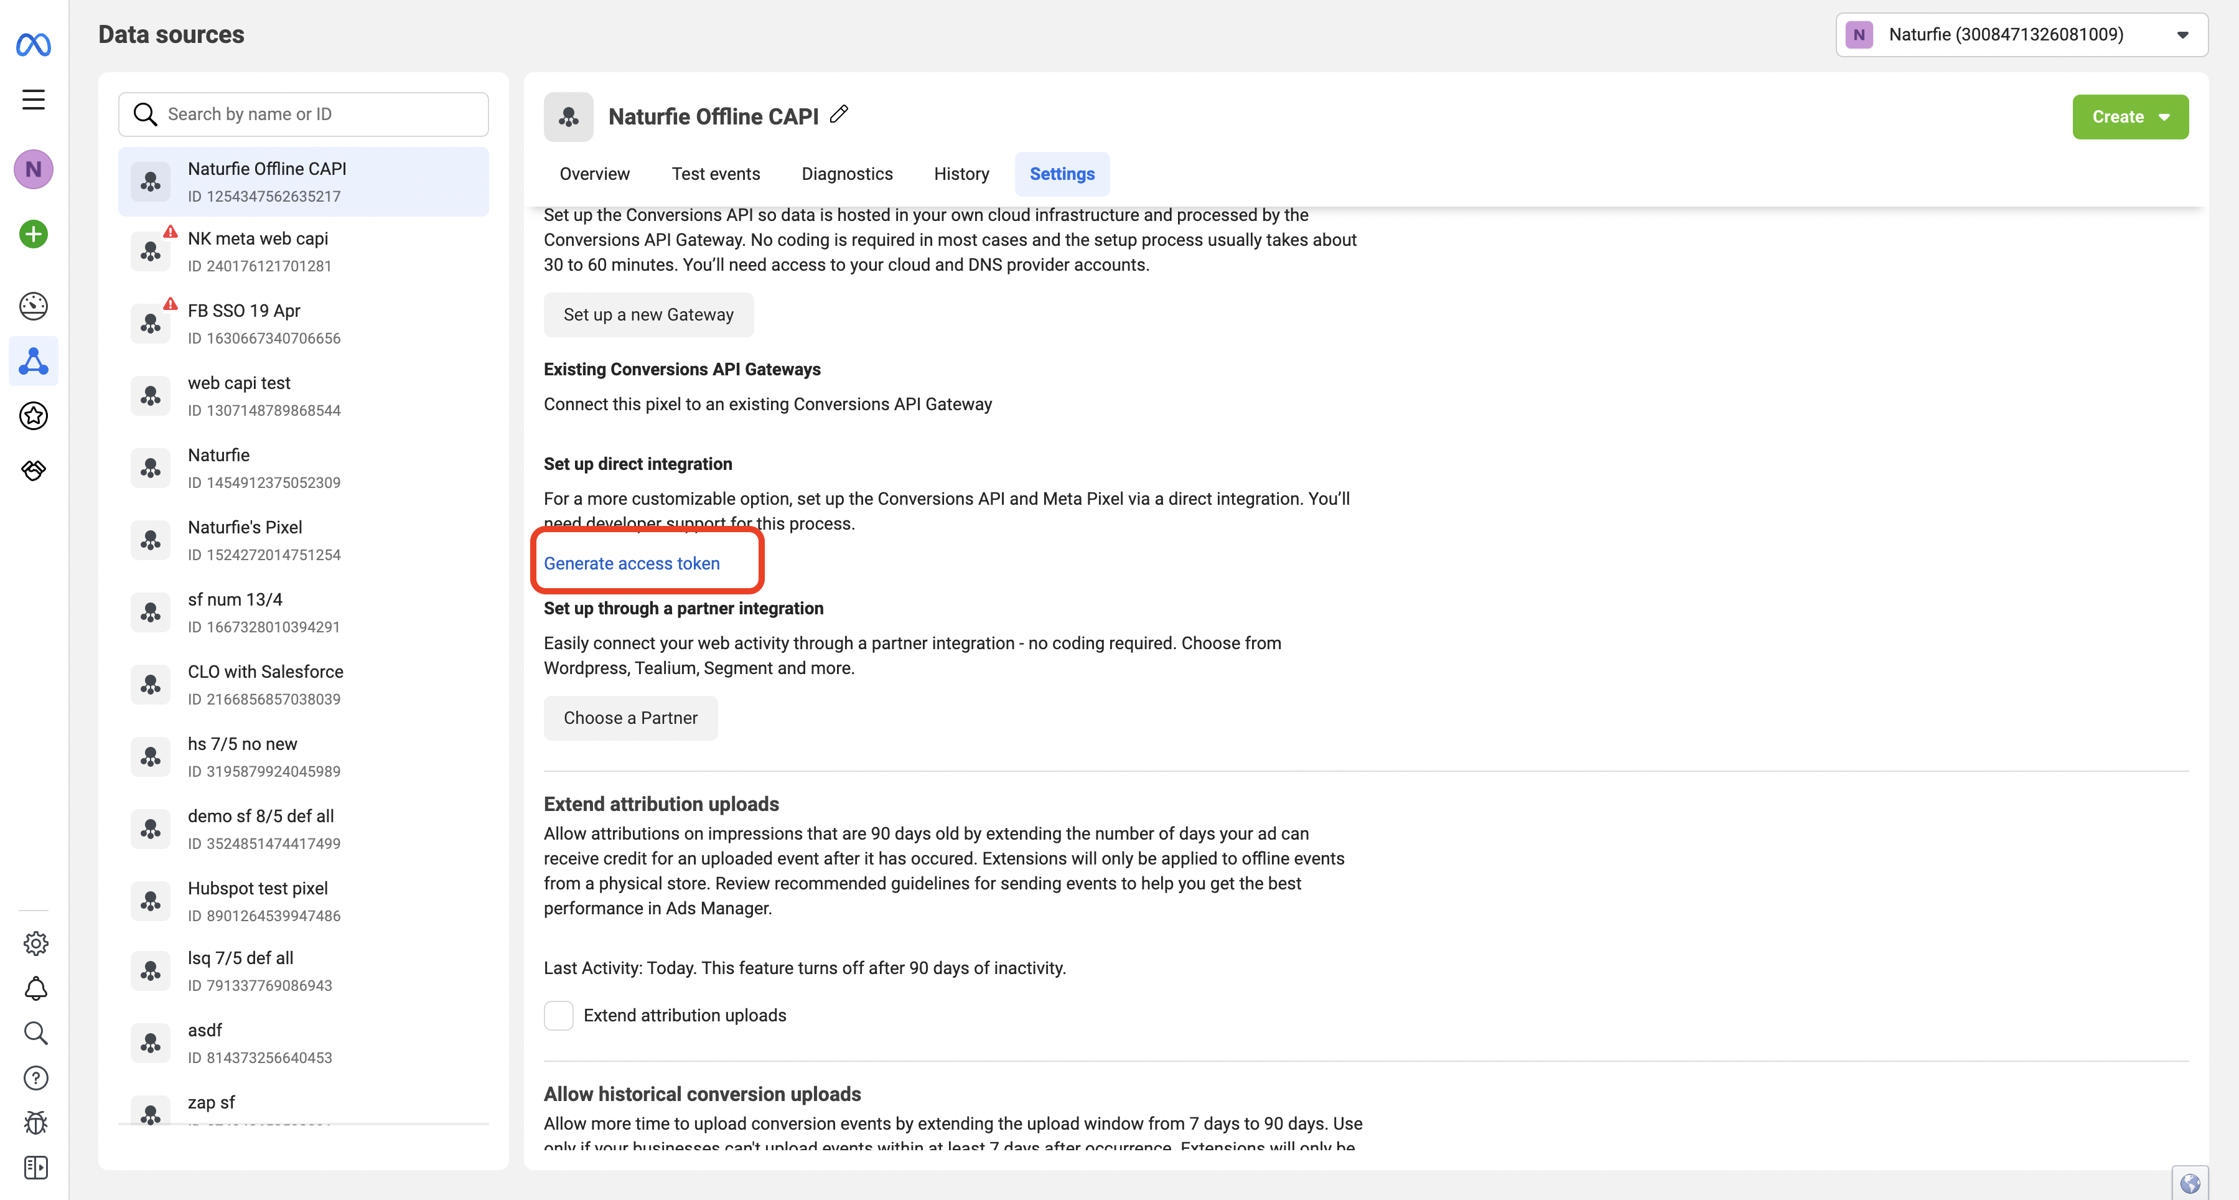2239x1200 pixels.
Task: Select lsq 7/5 def all data source
Action: [x=303, y=970]
